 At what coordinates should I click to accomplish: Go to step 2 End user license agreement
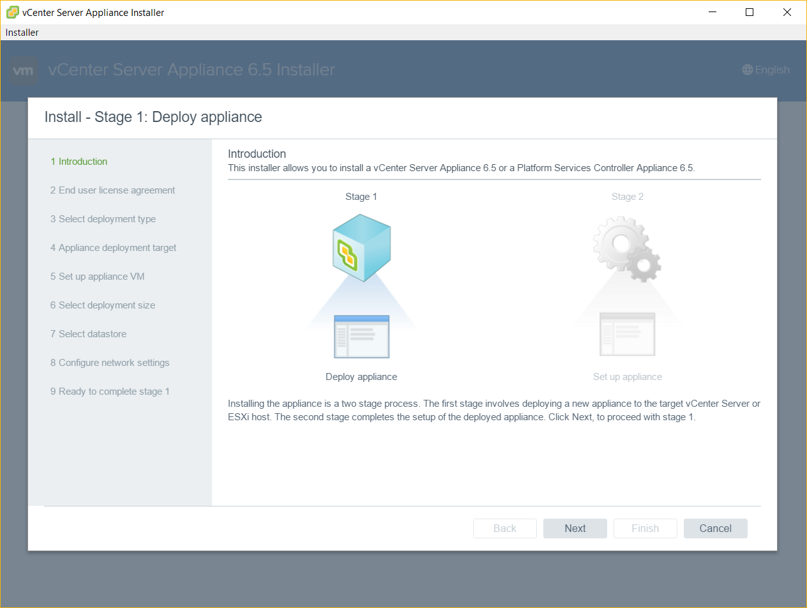(113, 190)
